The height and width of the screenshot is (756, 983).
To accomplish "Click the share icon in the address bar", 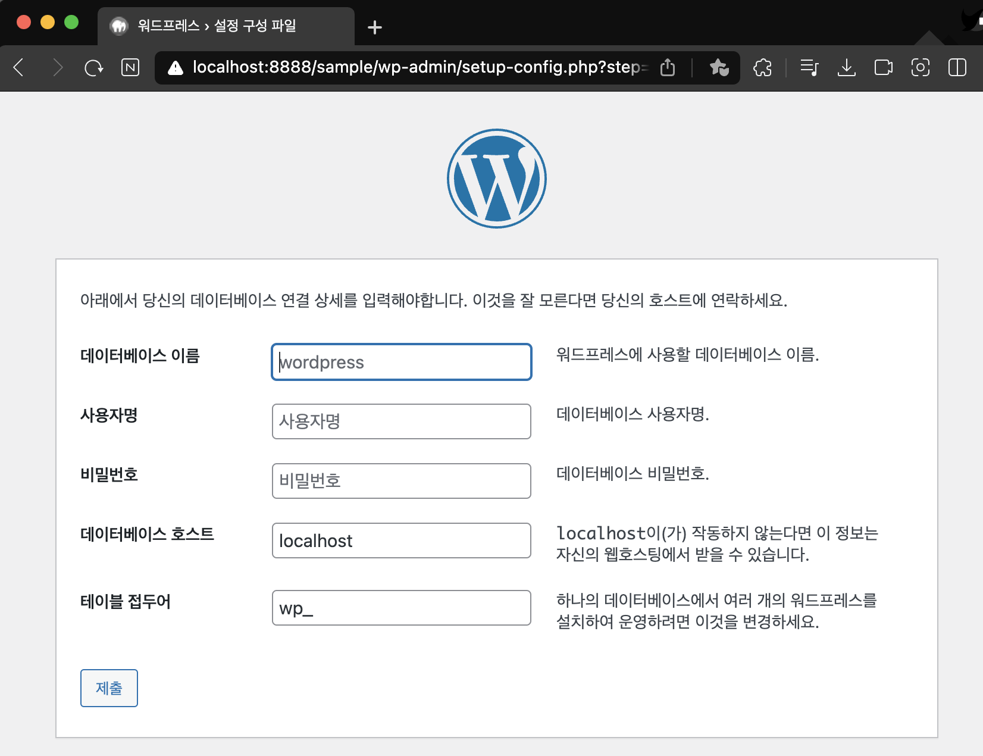I will pyautogui.click(x=668, y=67).
